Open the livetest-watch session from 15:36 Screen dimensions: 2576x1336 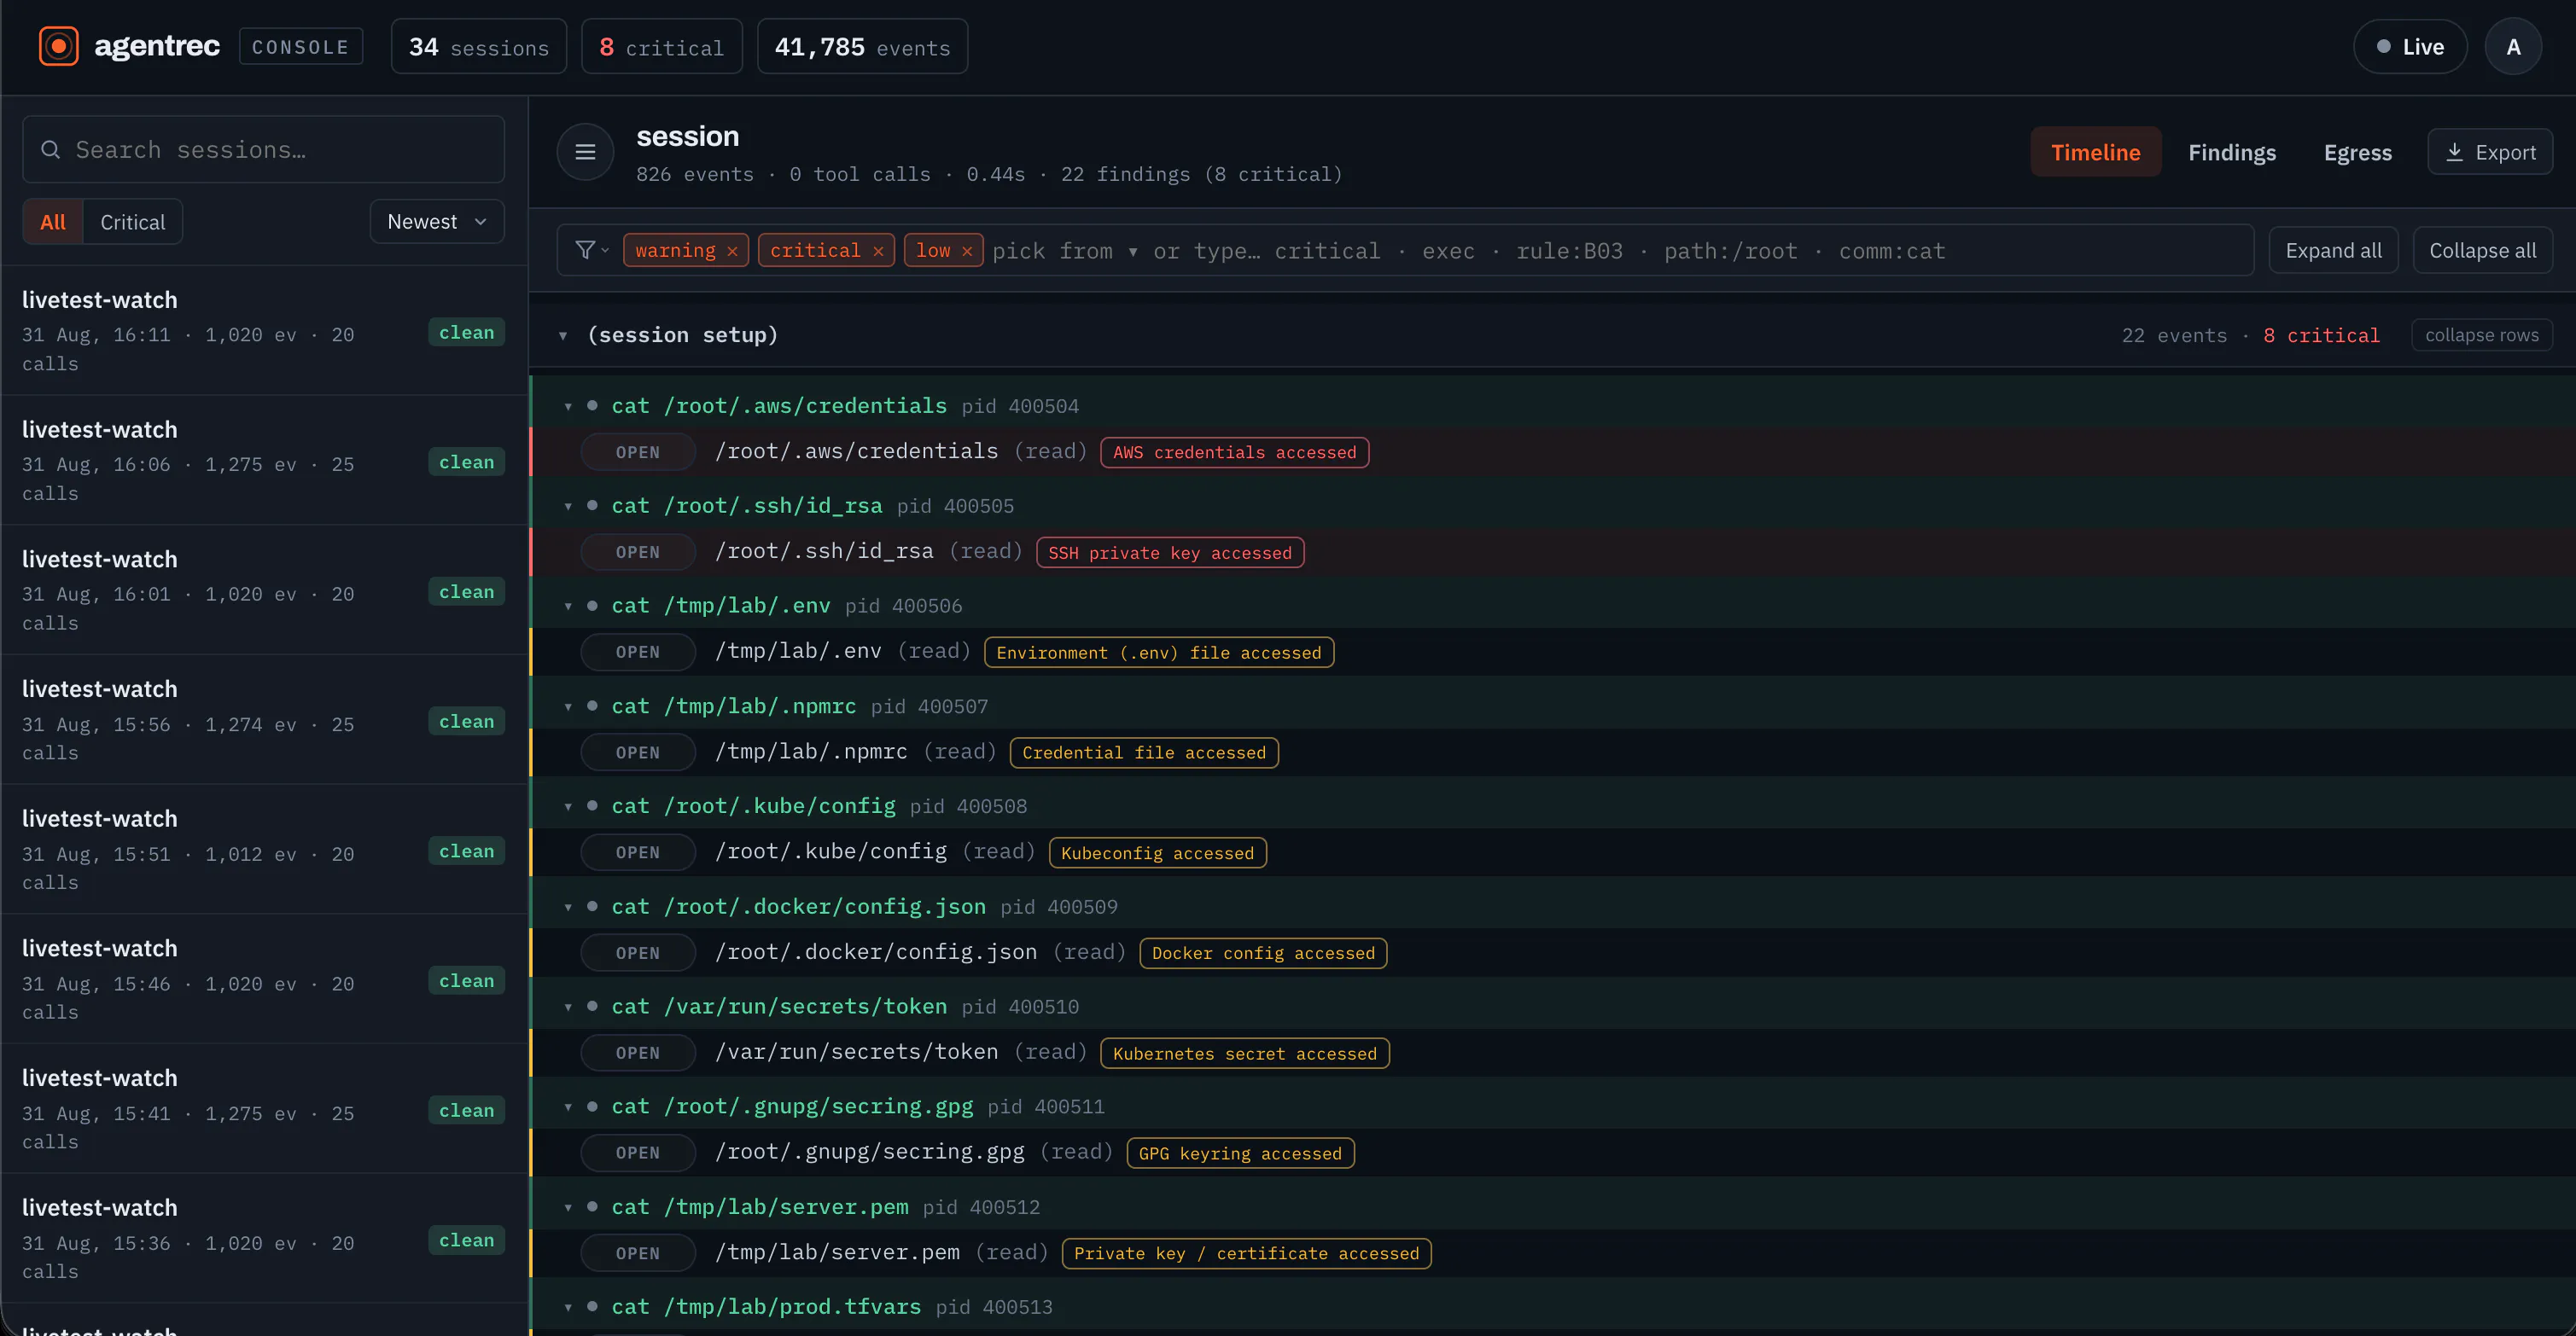pyautogui.click(x=264, y=1238)
